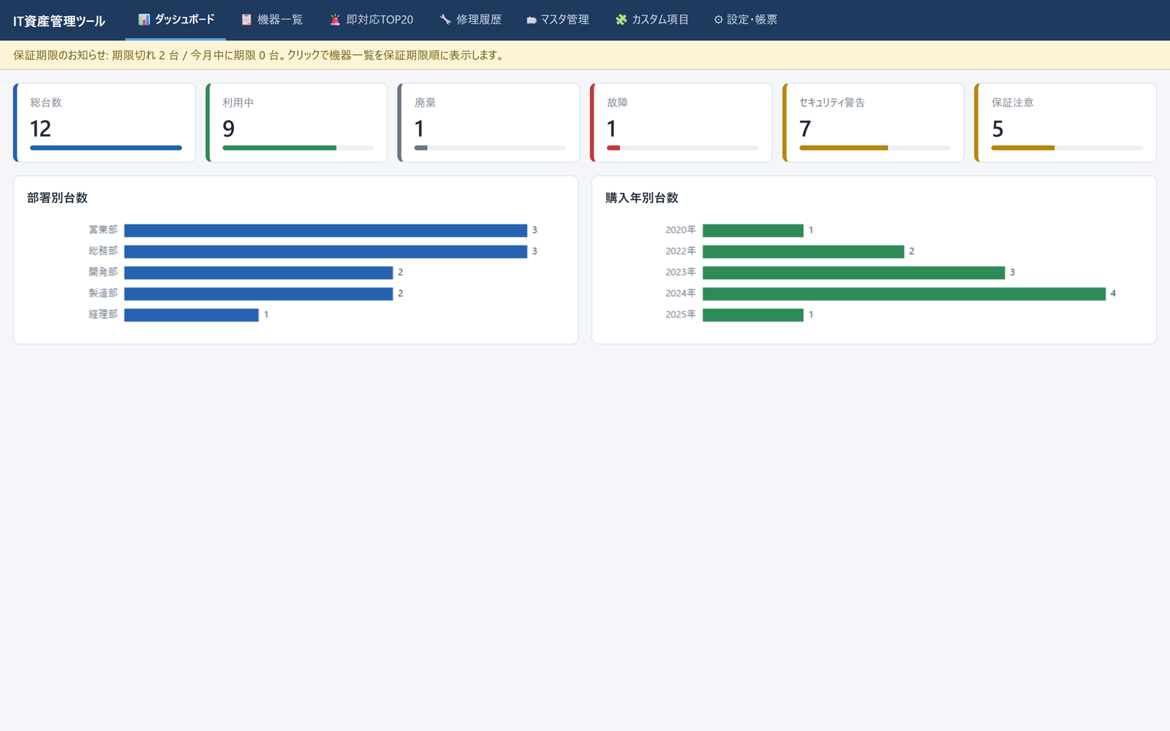
Task: Click the IT資産管理ツール title
Action: click(x=59, y=21)
